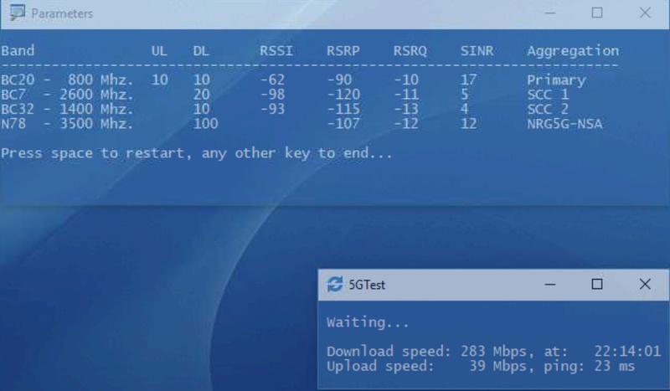The image size is (670, 391).
Task: Maximize the 5GTest window
Action: click(597, 284)
